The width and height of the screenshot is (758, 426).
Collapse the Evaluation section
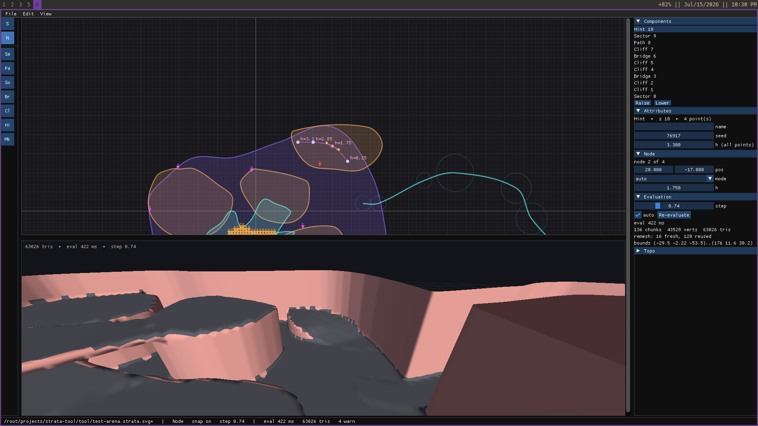point(638,197)
